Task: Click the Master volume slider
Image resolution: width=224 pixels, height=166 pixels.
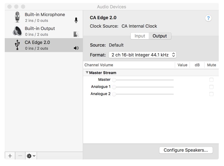Action: coord(143,80)
